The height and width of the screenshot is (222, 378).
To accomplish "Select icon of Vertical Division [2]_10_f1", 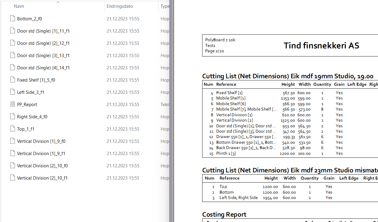I will pos(12,178).
